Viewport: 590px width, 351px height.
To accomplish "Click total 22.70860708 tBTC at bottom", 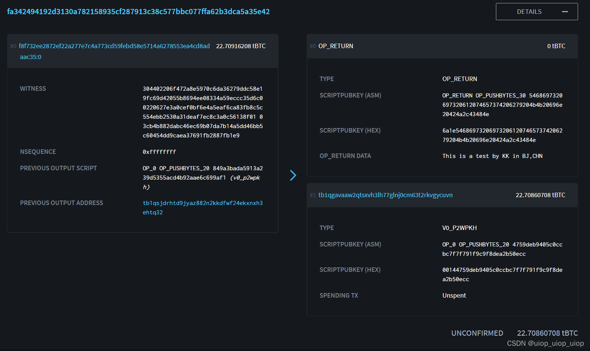I will point(547,333).
